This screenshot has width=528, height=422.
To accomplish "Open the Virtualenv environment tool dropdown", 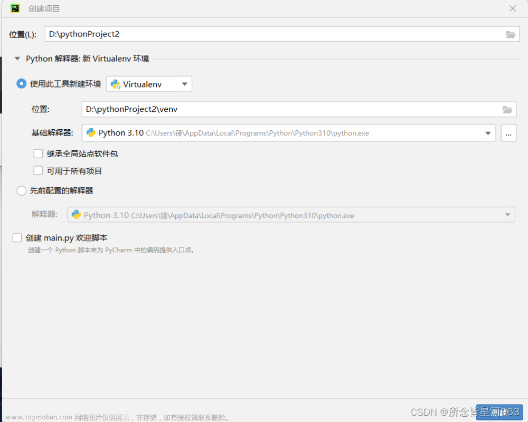I will click(x=149, y=84).
